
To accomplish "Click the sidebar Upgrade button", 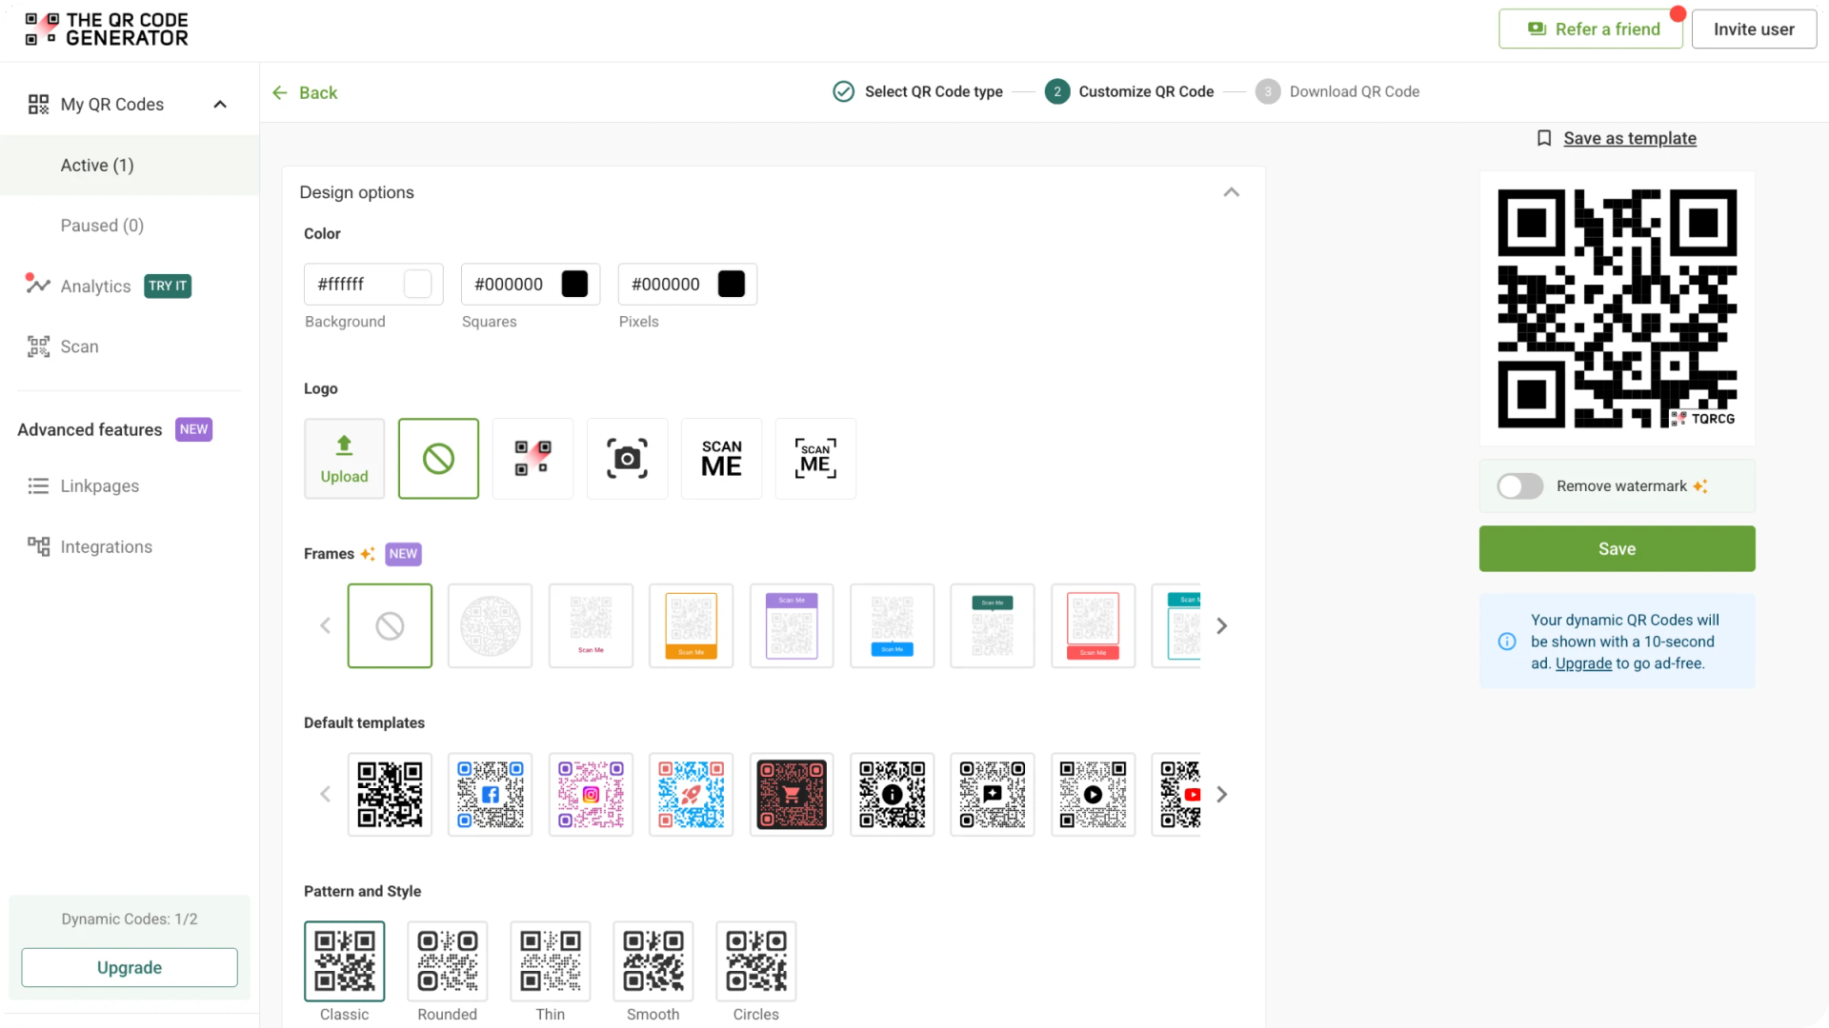I will click(x=130, y=968).
